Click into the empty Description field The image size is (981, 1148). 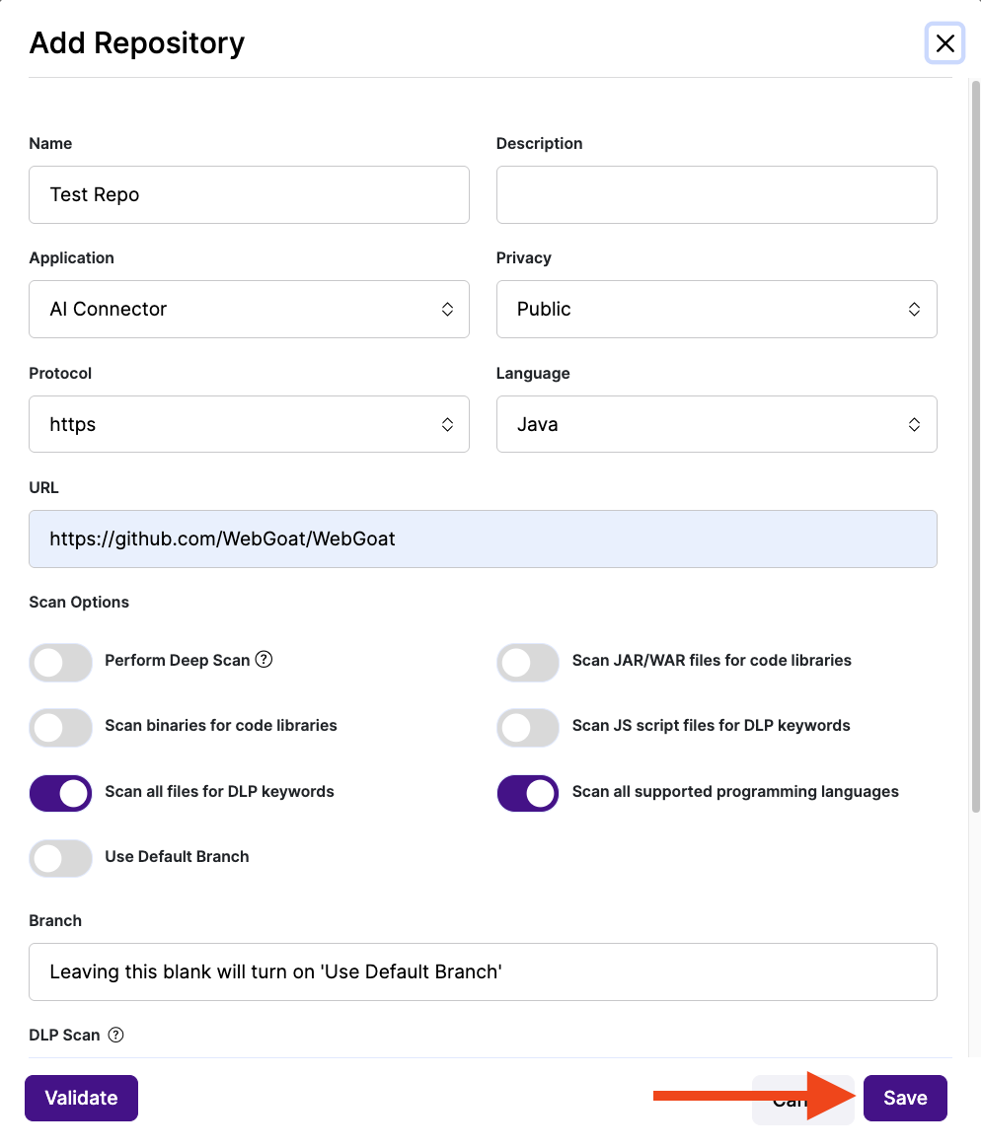tap(717, 194)
